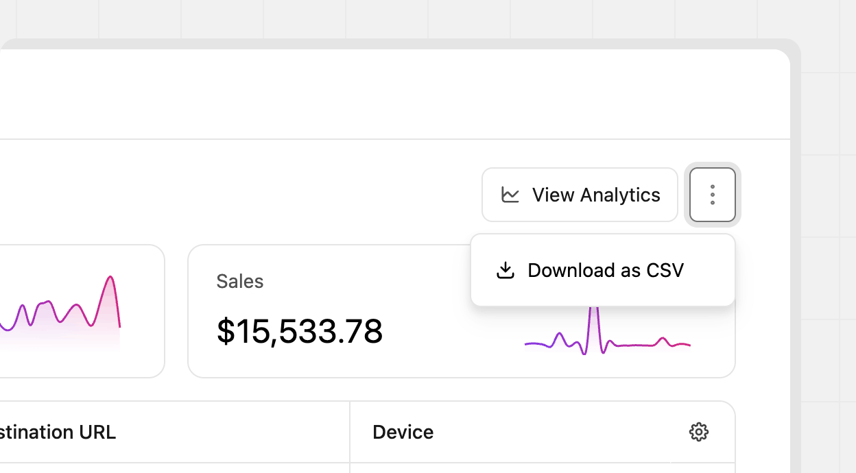Choose Download as CSV
The height and width of the screenshot is (473, 856).
(x=603, y=270)
